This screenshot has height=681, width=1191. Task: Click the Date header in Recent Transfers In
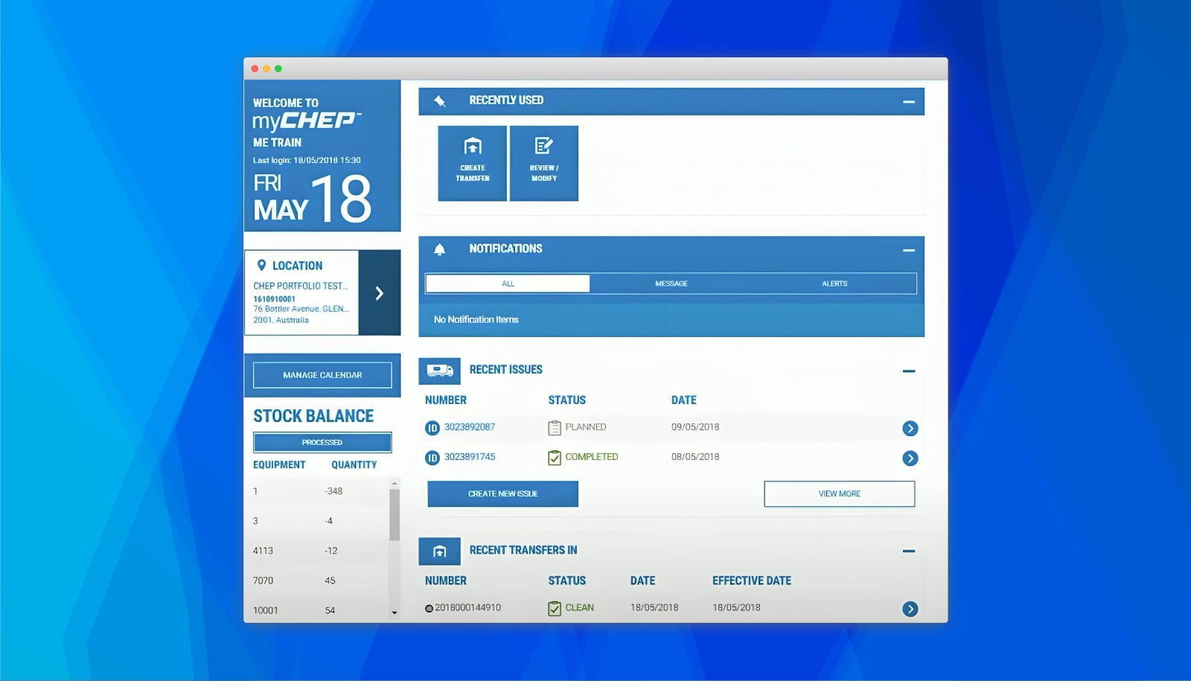[x=643, y=581]
